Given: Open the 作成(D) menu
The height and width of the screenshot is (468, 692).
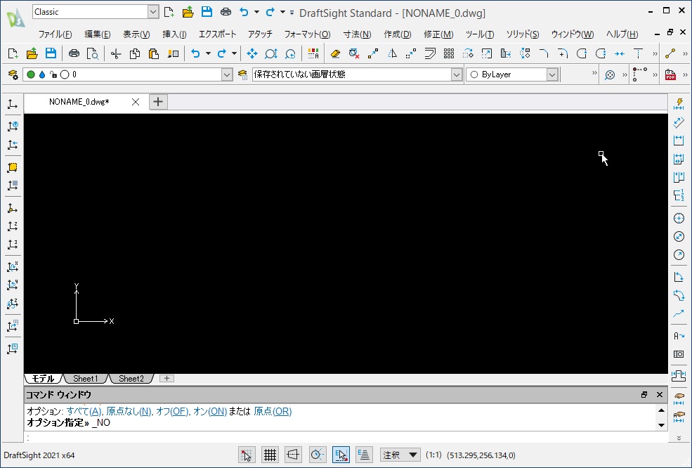Looking at the screenshot, I should click(x=398, y=34).
